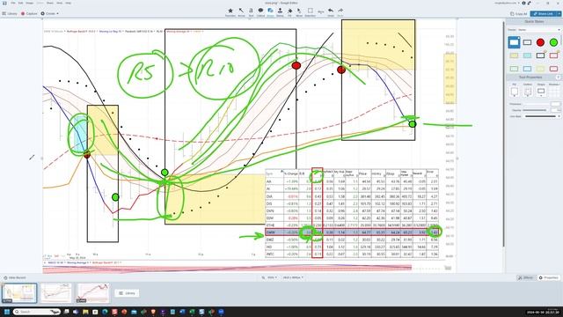Choose the gray outline rectangle quick style

[x=527, y=42]
